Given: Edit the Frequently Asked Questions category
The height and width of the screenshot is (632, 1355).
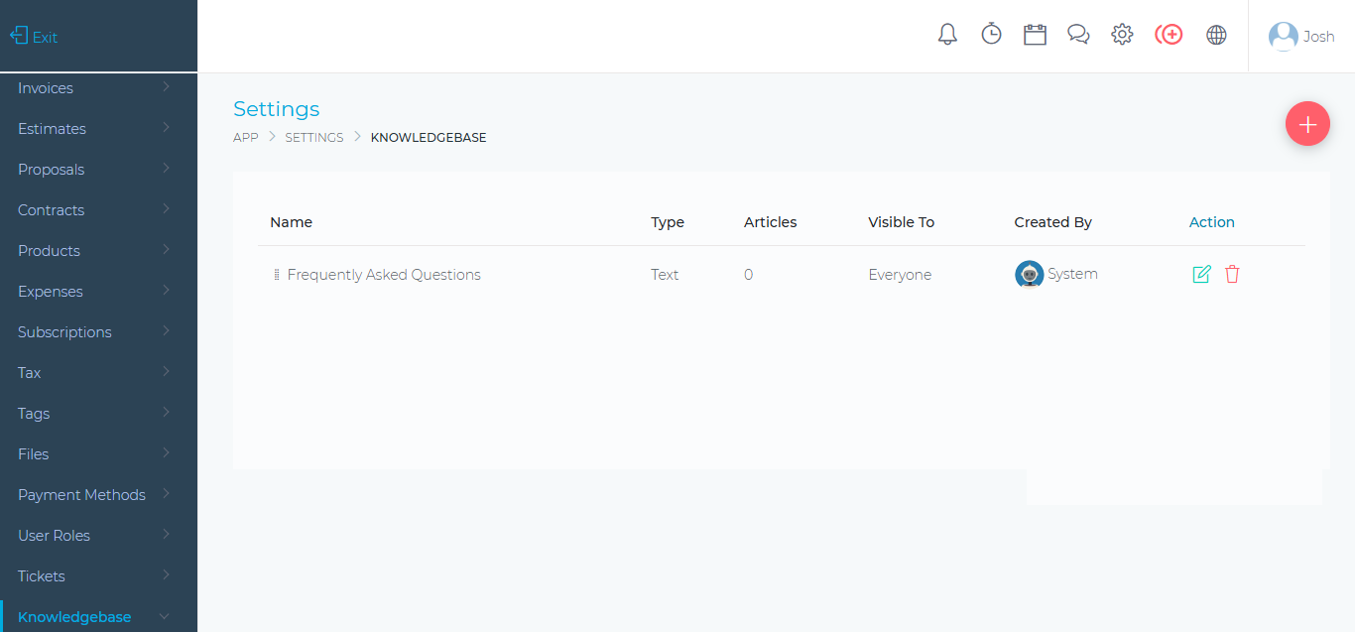Looking at the screenshot, I should pyautogui.click(x=1201, y=275).
